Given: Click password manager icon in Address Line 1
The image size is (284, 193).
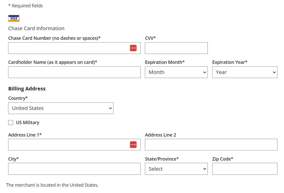Looking at the screenshot, I should 133,145.
